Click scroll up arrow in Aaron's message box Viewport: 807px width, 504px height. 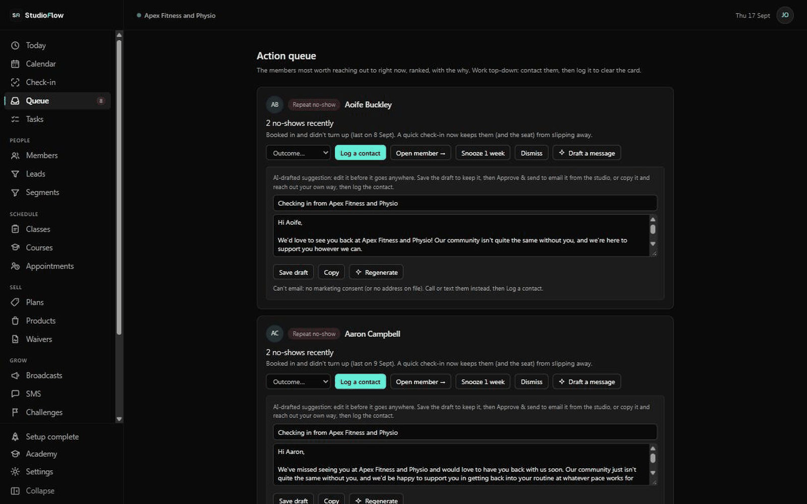pos(653,449)
